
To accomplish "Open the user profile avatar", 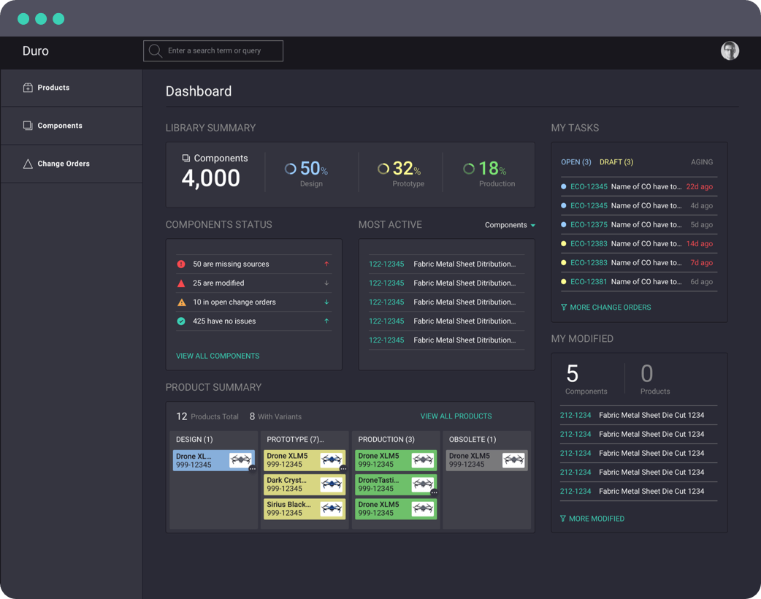I will click(730, 50).
